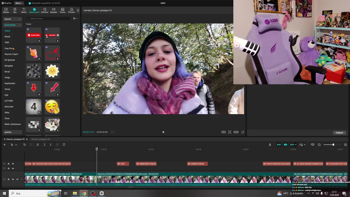Select the yummy face emoji sticker

coord(52,107)
